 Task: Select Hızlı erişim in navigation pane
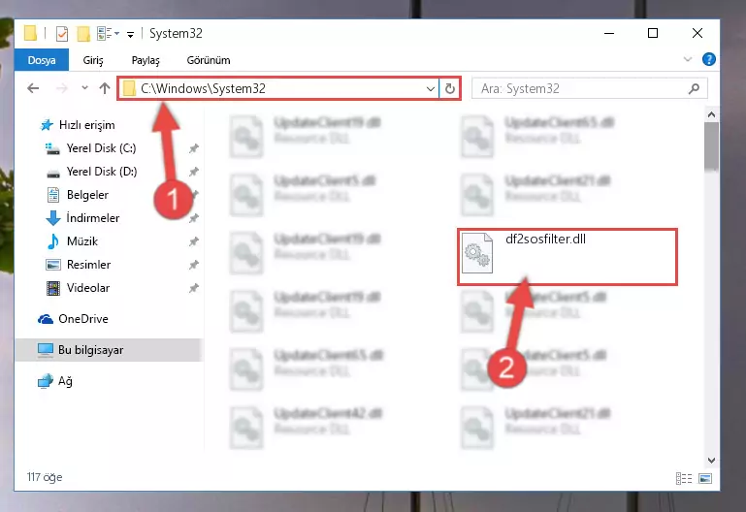[86, 125]
